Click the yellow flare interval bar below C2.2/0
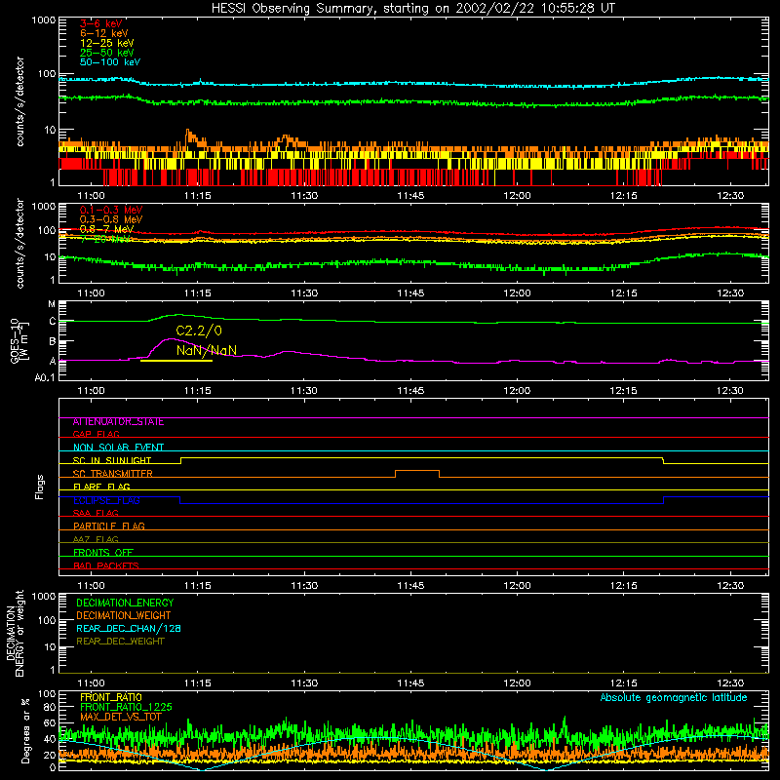Viewport: 780px width, 780px height. [x=176, y=361]
